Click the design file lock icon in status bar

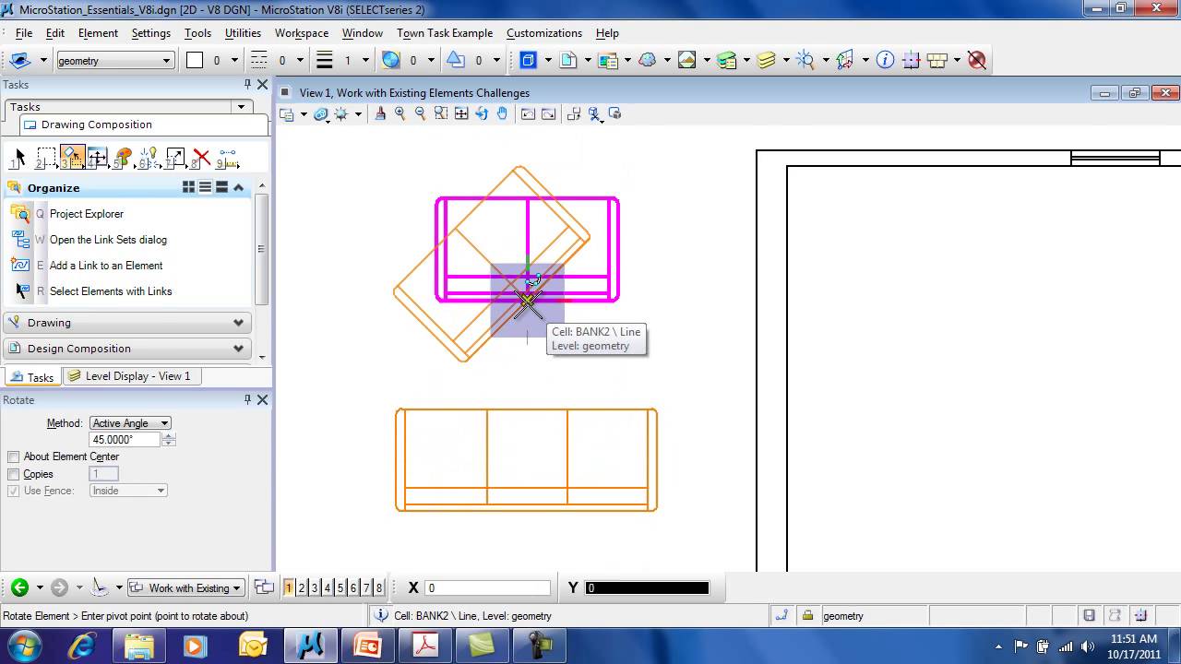click(807, 615)
